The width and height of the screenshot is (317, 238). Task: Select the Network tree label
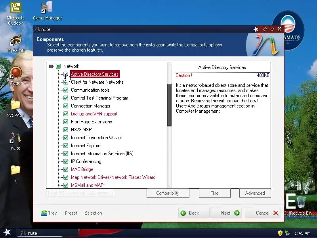tap(71, 66)
